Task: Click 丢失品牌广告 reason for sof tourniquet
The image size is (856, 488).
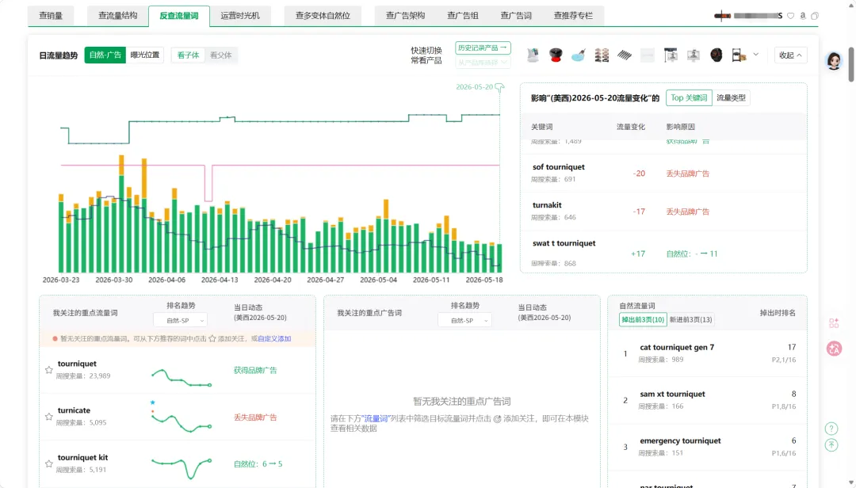Action: pyautogui.click(x=687, y=173)
